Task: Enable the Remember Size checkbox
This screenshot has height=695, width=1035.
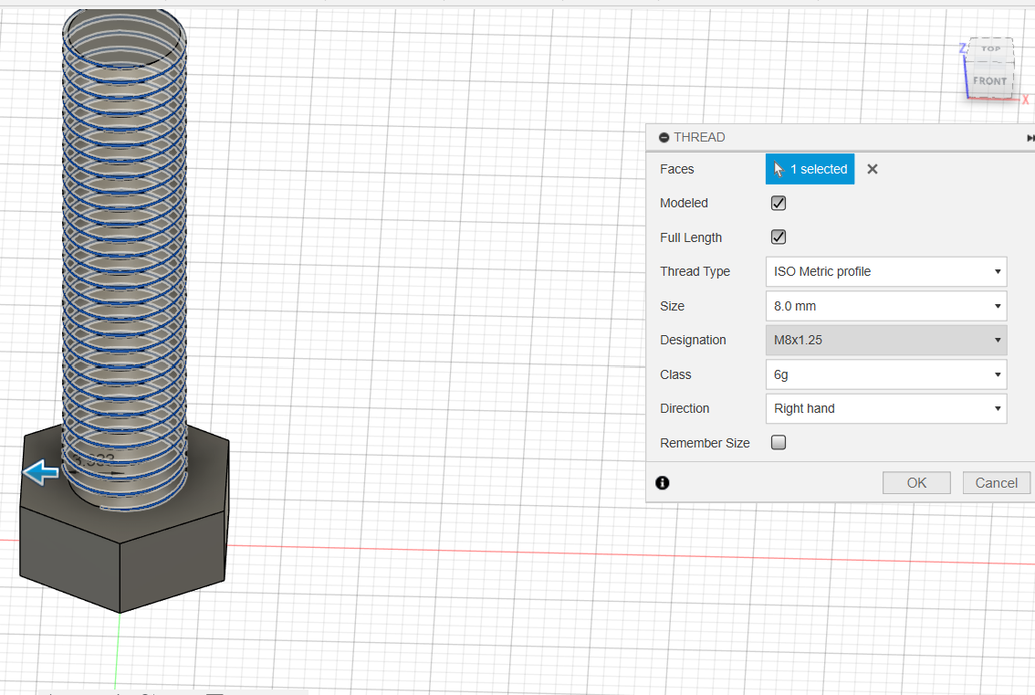Action: coord(779,443)
